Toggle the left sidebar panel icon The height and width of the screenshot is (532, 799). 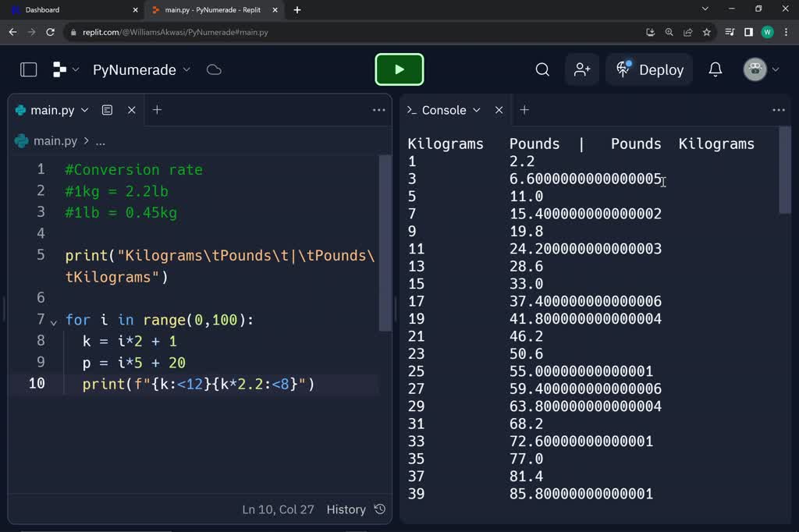tap(29, 69)
